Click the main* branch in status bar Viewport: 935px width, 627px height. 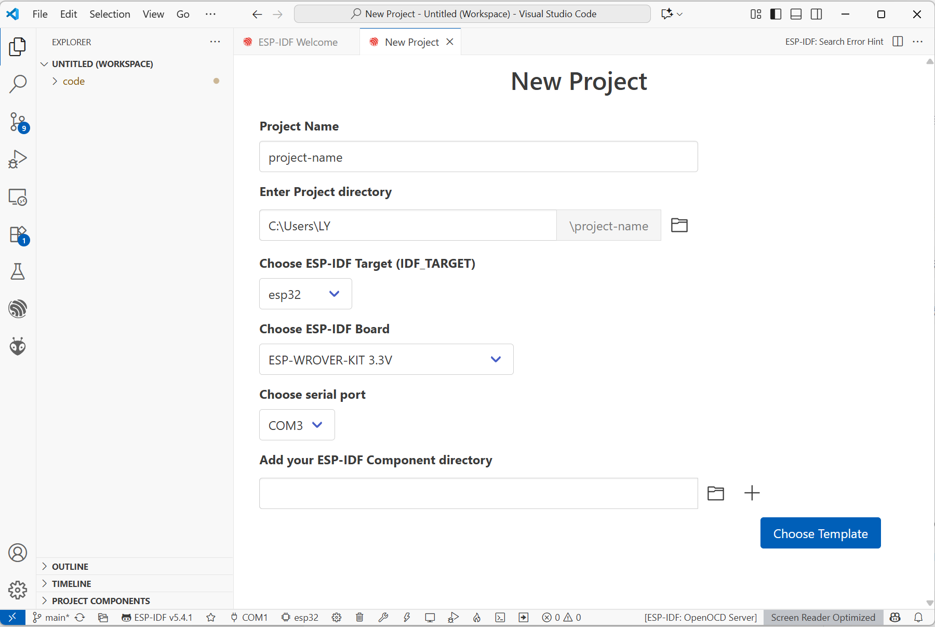click(51, 617)
